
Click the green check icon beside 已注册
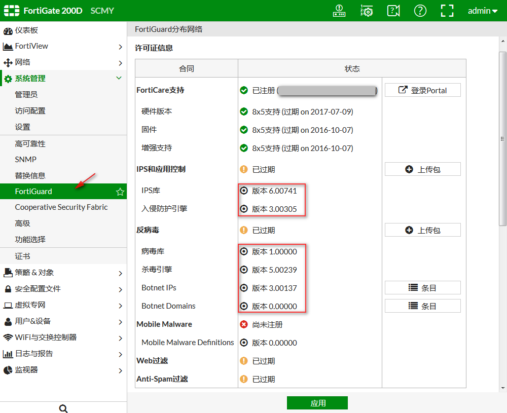tap(244, 90)
